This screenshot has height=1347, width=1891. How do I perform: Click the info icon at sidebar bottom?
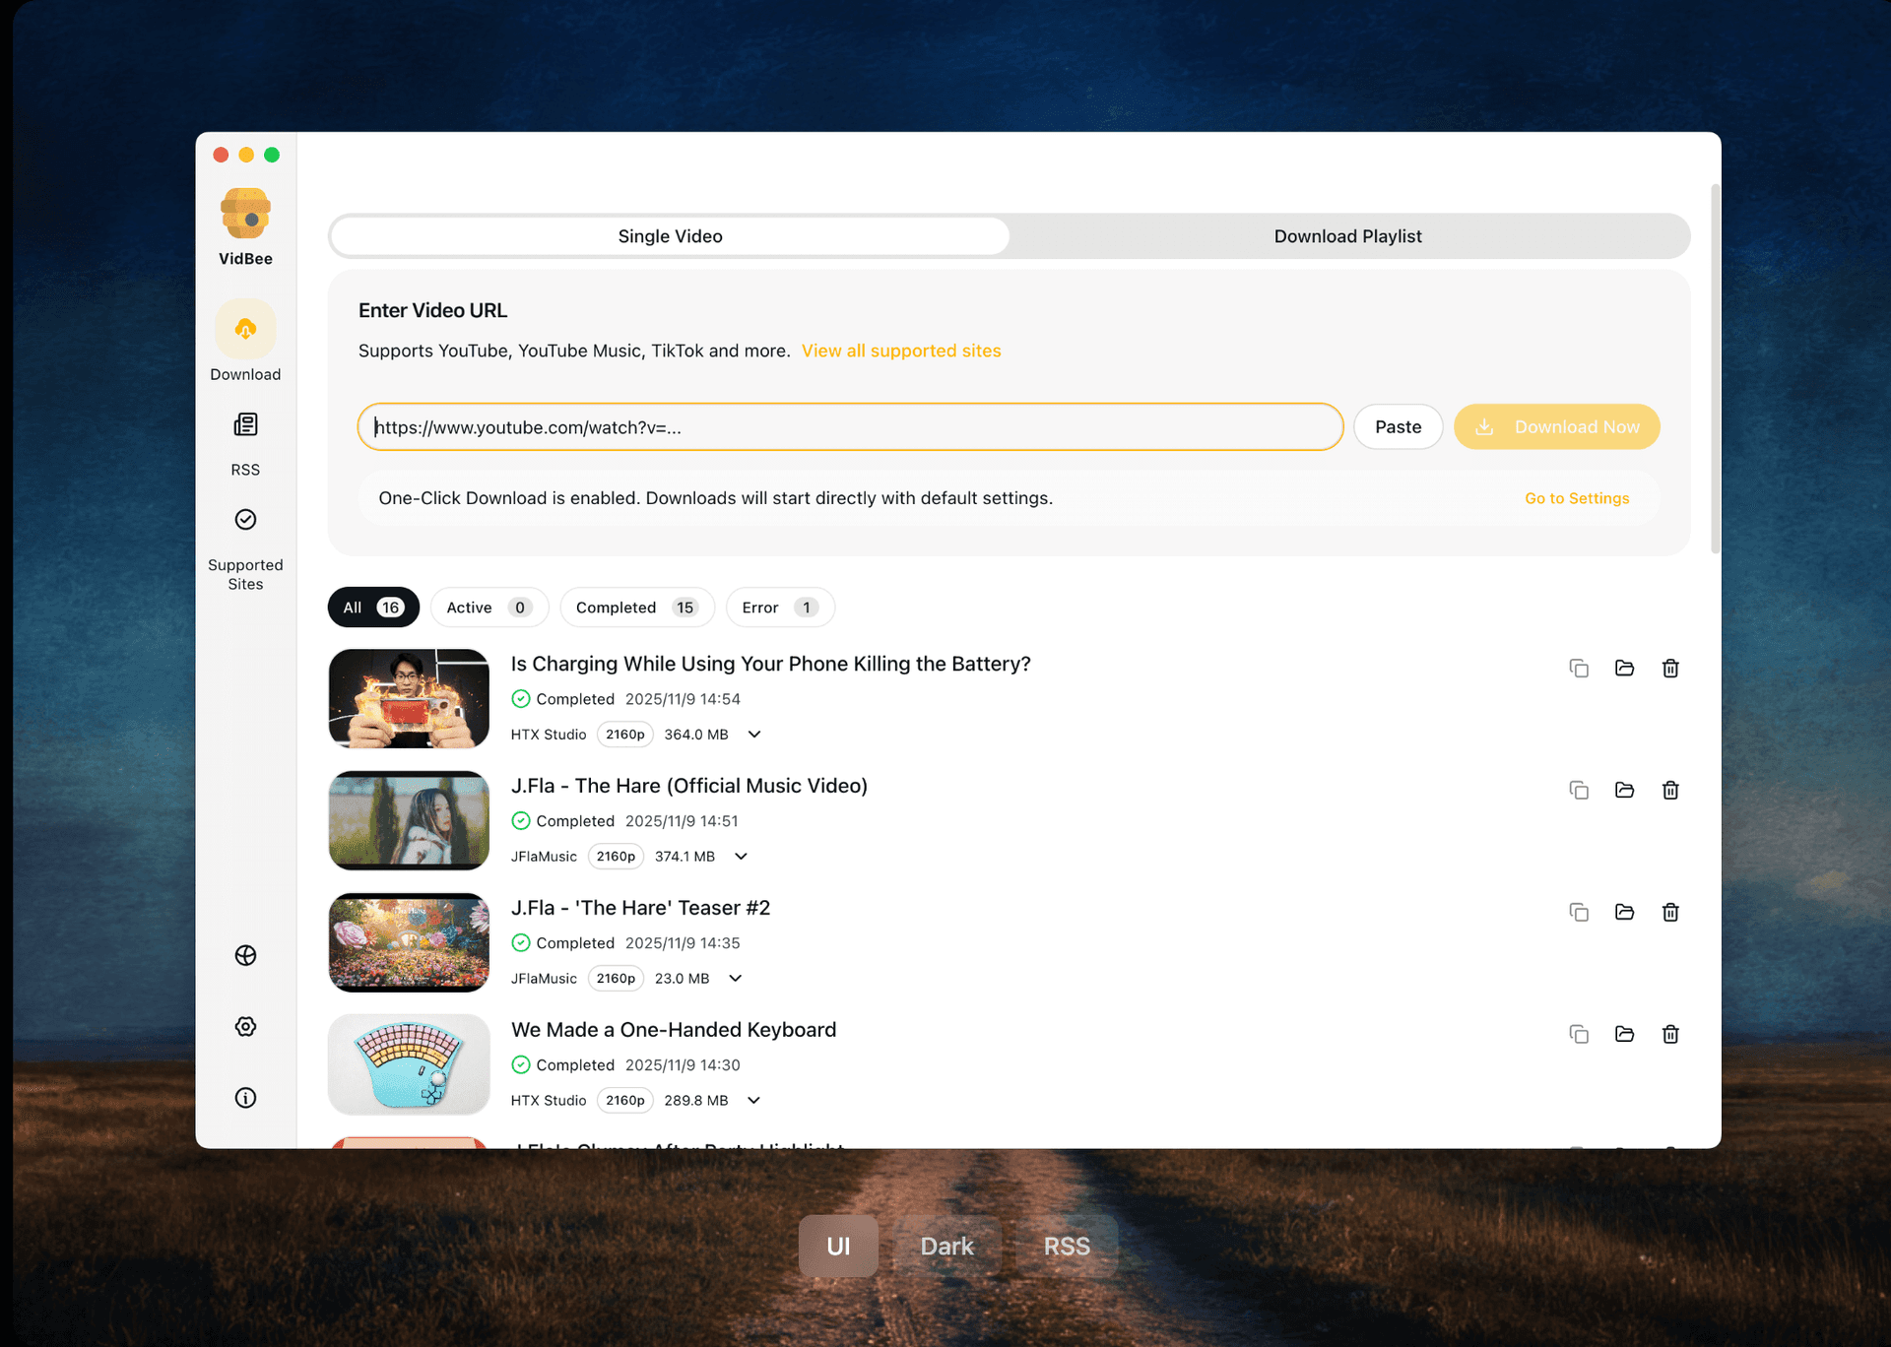(245, 1097)
